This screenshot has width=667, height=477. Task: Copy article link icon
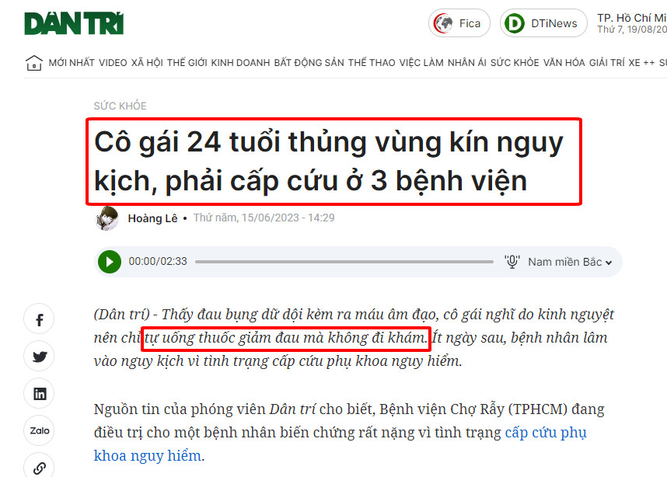[39, 467]
